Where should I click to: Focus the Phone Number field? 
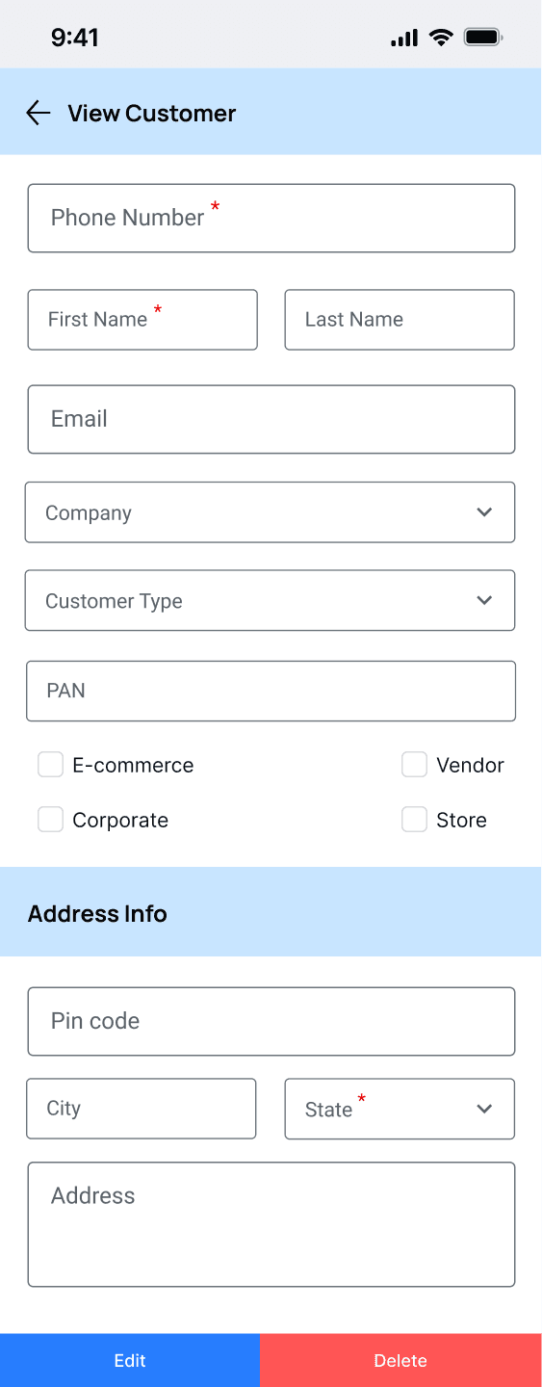coord(271,219)
